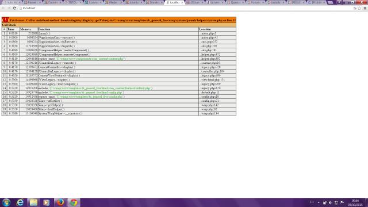This screenshot has height=207, width=368.
Task: Open Windows Start menu
Action: pyautogui.click(x=6, y=202)
